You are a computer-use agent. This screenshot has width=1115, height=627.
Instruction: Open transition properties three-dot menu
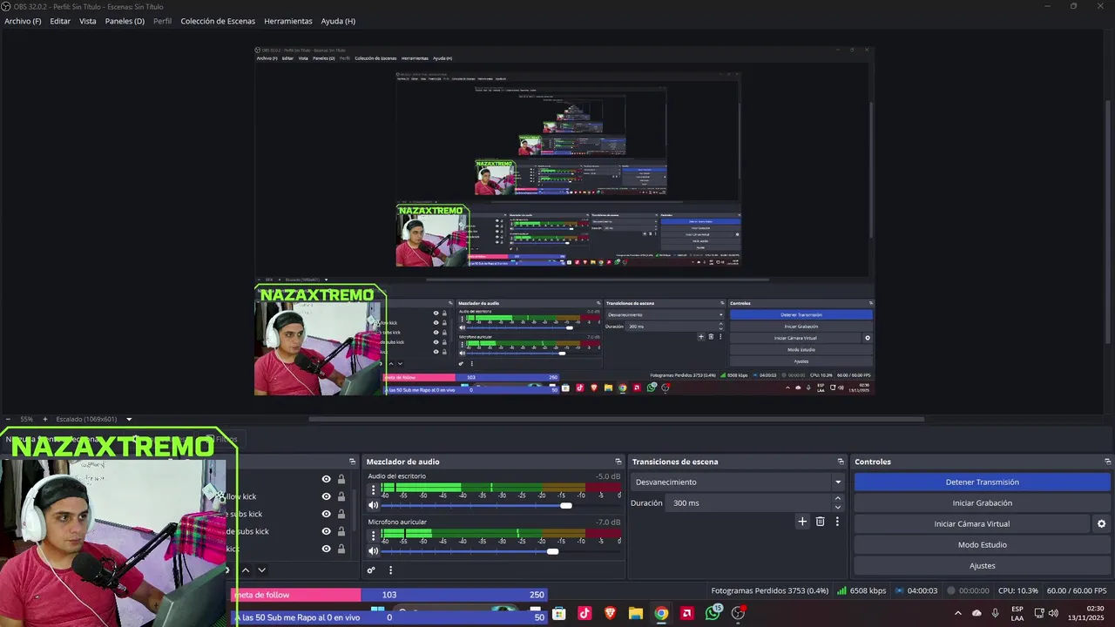(x=837, y=522)
